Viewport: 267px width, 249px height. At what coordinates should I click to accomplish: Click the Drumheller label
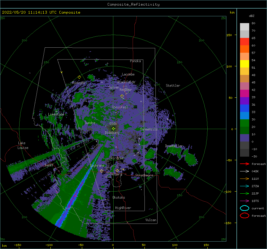tap(174, 146)
